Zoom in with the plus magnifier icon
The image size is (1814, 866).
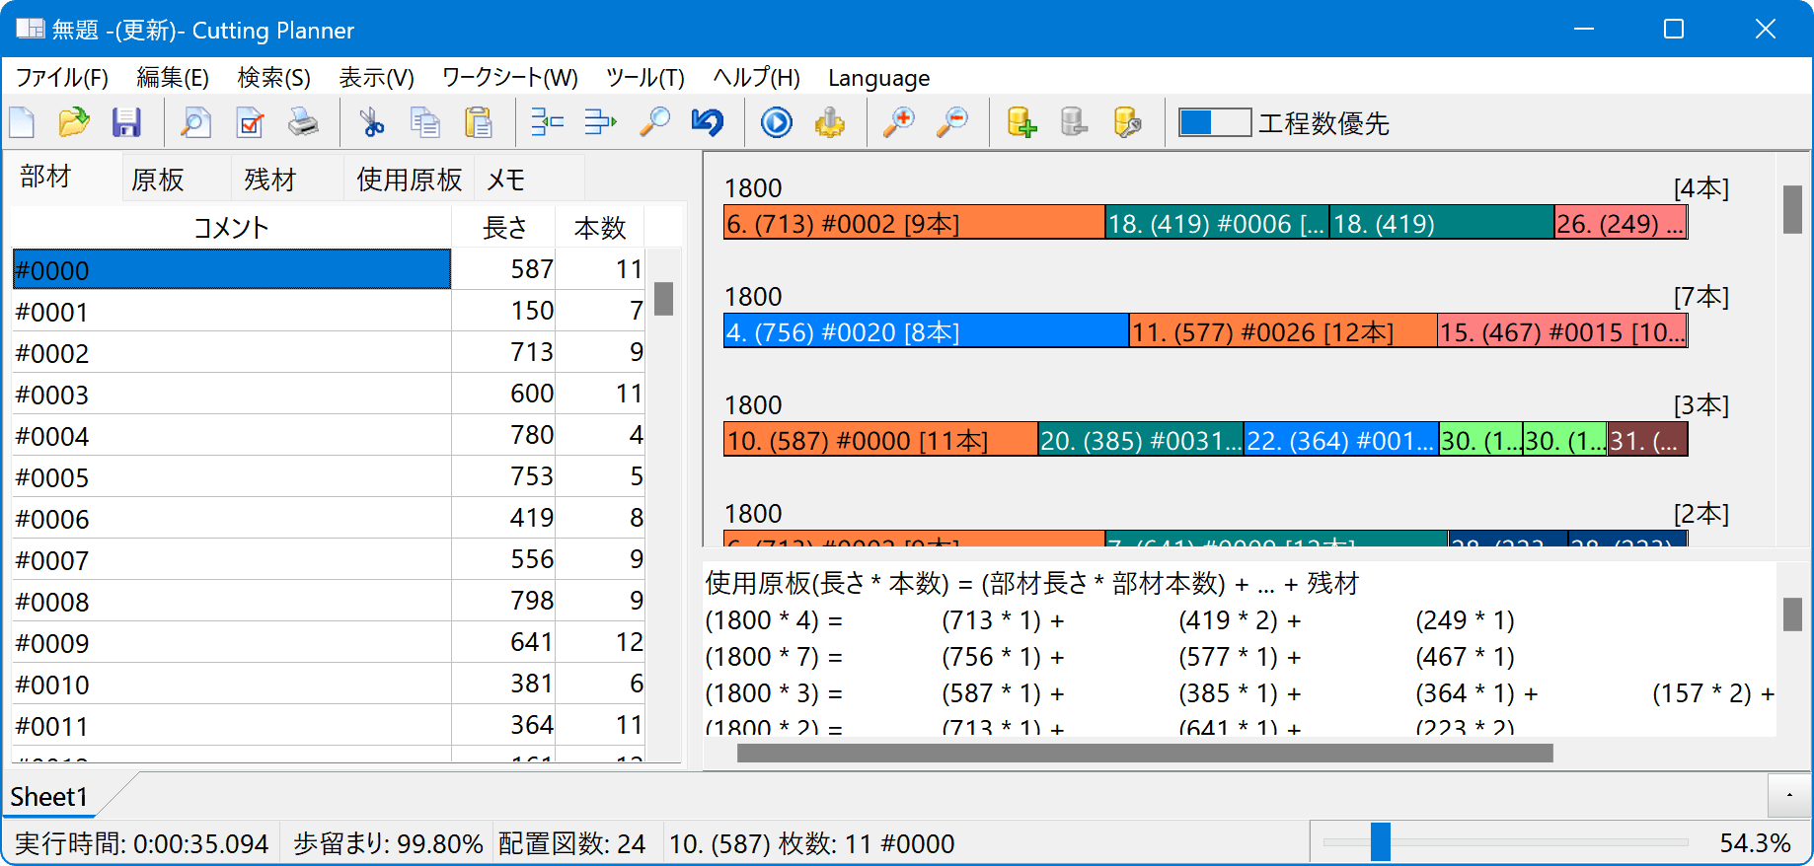coord(898,123)
